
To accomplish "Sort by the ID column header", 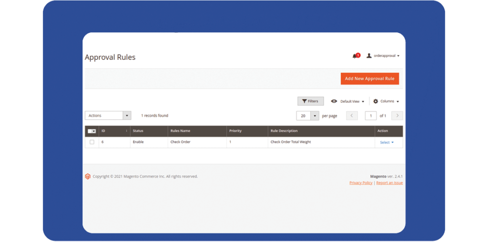I will pos(103,131).
